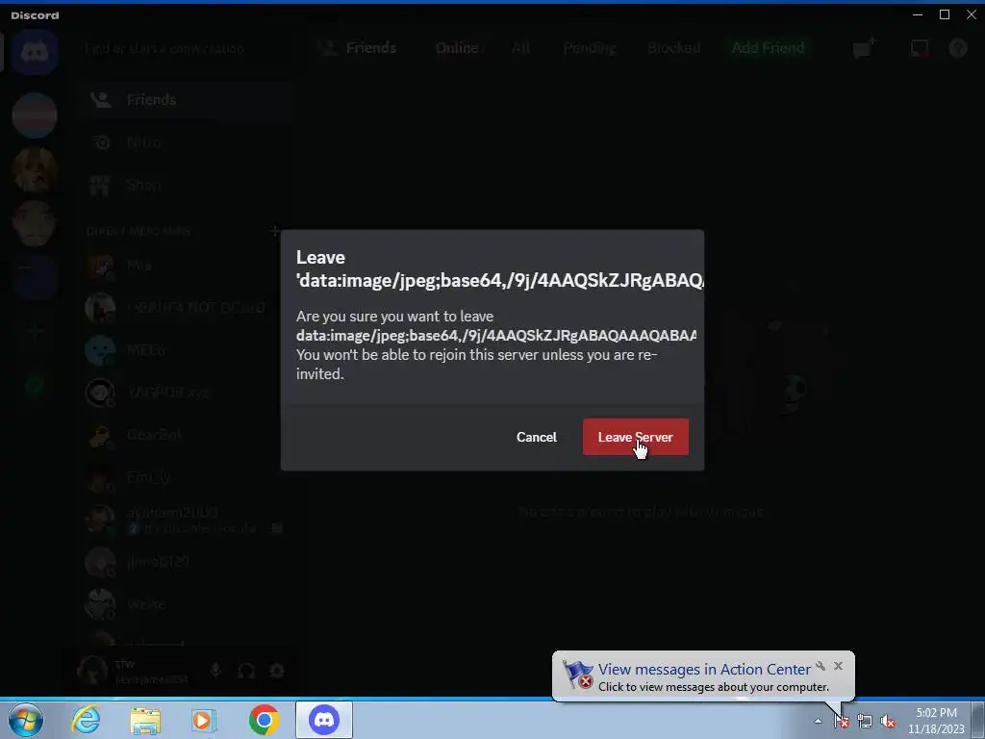Open the green Explore servers icon
The height and width of the screenshot is (739, 985).
[35, 385]
